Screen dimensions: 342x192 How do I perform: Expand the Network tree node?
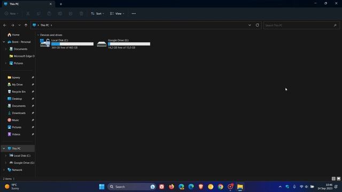4,170
